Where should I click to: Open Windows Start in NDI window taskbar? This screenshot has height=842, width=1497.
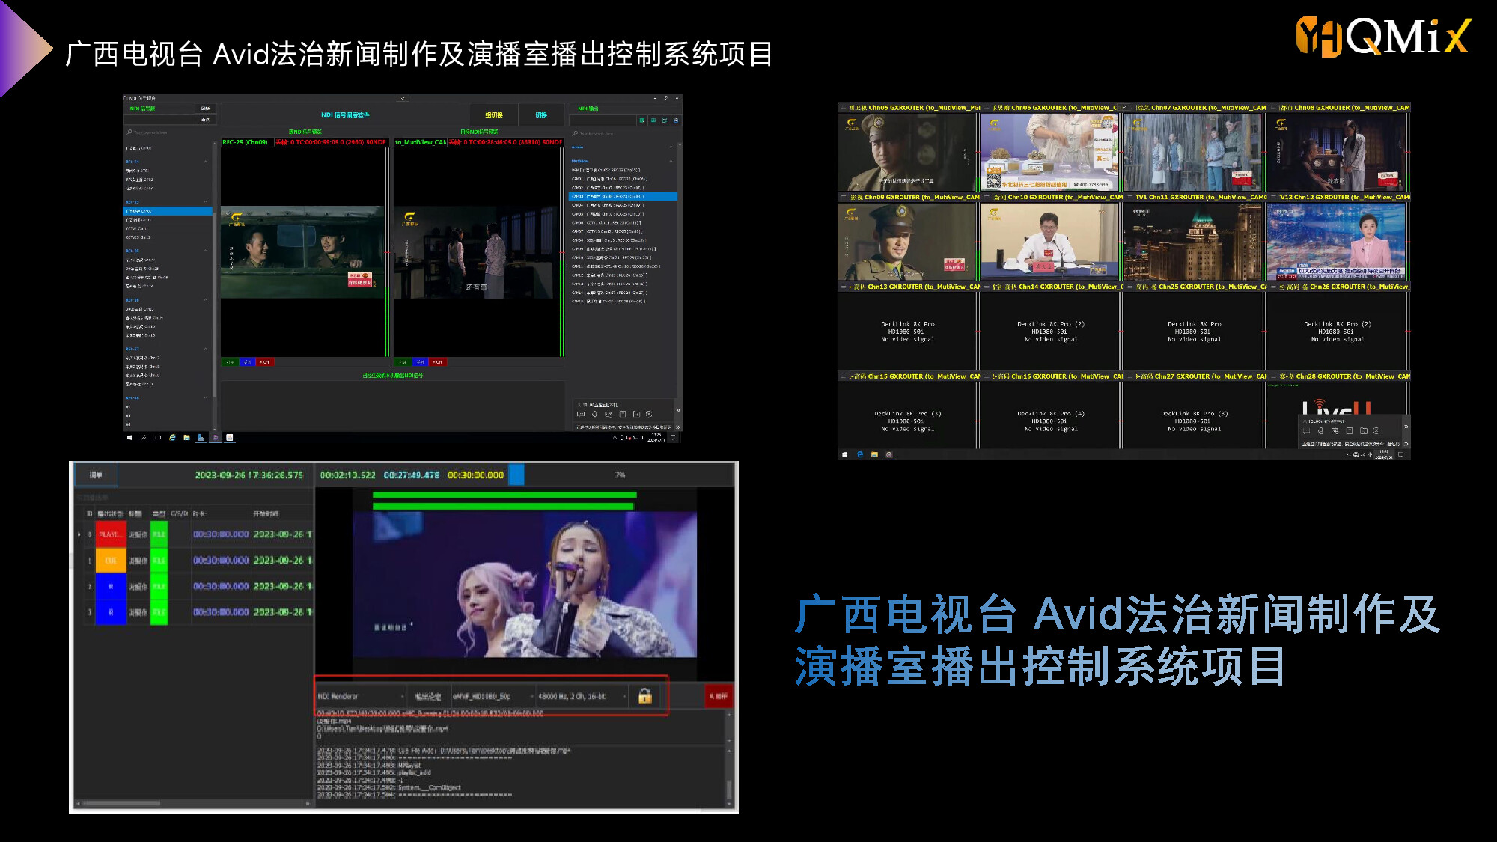[x=129, y=437]
